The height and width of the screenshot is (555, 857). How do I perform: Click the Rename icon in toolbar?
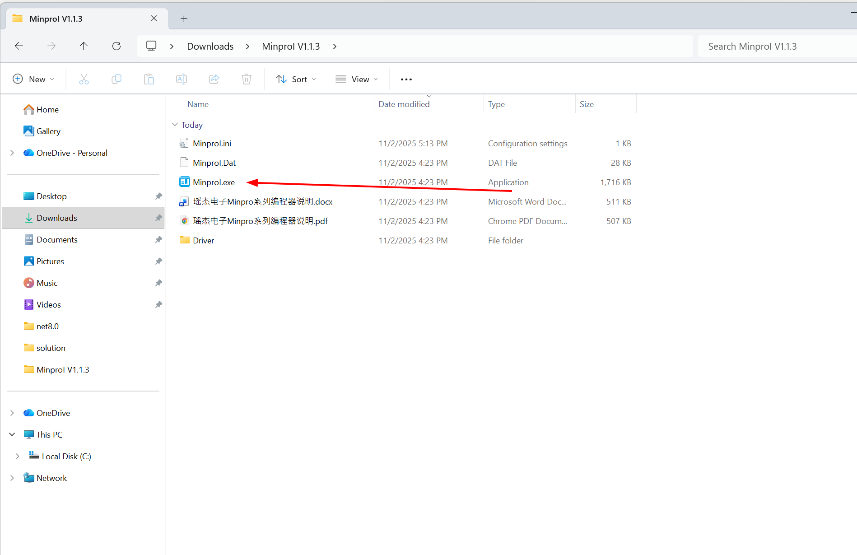pyautogui.click(x=182, y=79)
